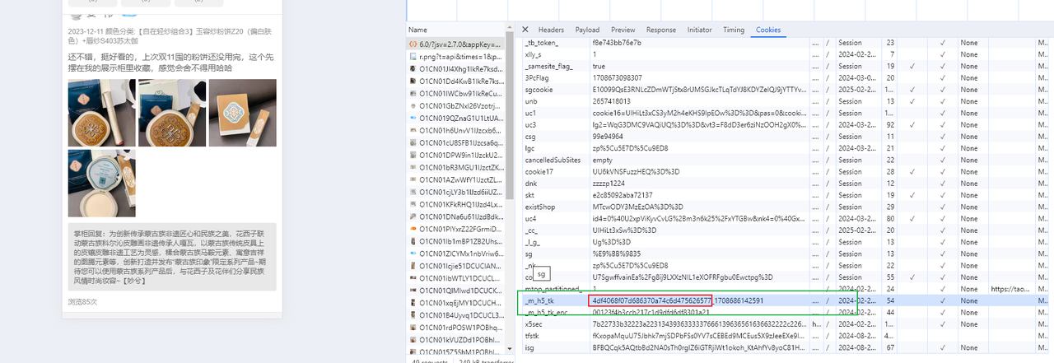This screenshot has height=363, width=1054.
Task: Open the Timing tab
Action: (734, 30)
